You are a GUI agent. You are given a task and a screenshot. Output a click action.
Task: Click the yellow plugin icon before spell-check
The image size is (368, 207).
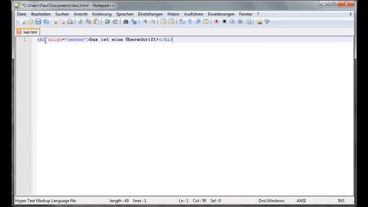point(259,22)
